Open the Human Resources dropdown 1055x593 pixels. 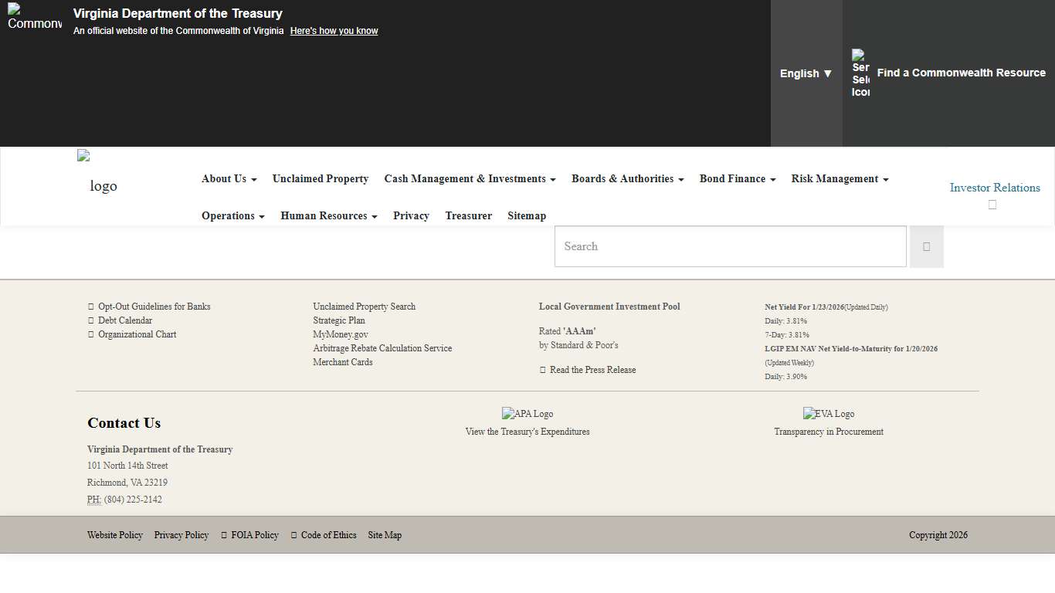pos(328,216)
